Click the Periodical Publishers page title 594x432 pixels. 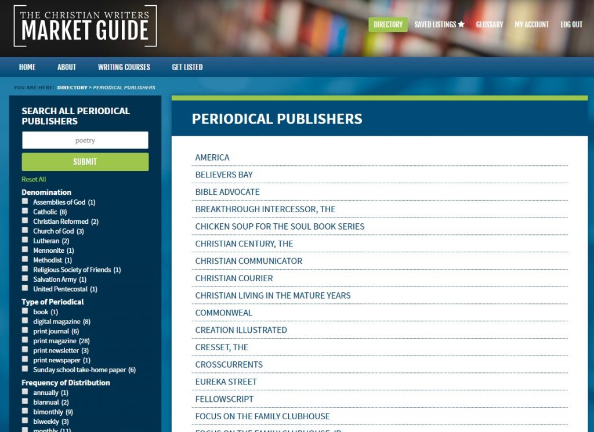click(x=277, y=119)
